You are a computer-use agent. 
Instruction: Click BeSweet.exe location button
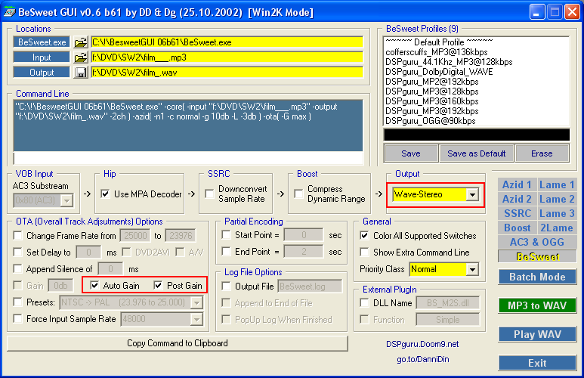tap(42, 42)
